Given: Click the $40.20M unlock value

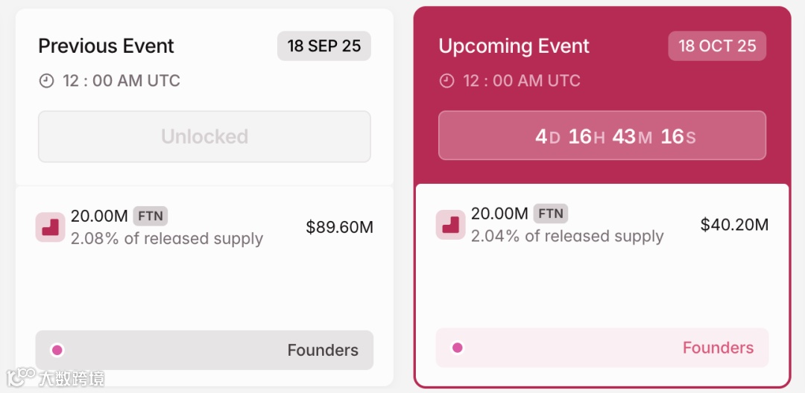Looking at the screenshot, I should coord(734,225).
